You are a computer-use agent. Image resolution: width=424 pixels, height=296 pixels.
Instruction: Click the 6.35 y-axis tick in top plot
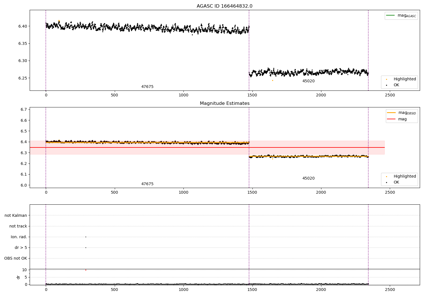(23, 43)
